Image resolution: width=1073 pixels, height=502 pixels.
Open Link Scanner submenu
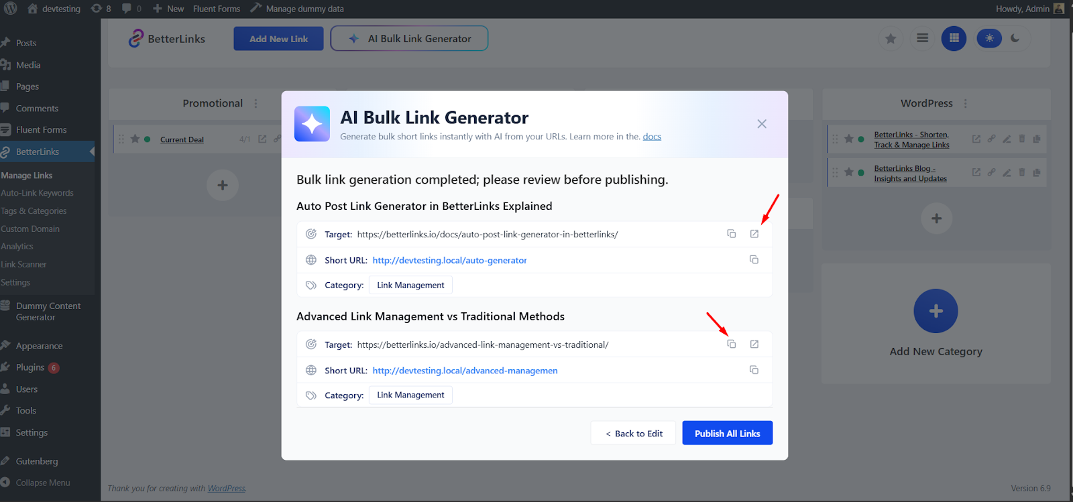pyautogui.click(x=24, y=265)
